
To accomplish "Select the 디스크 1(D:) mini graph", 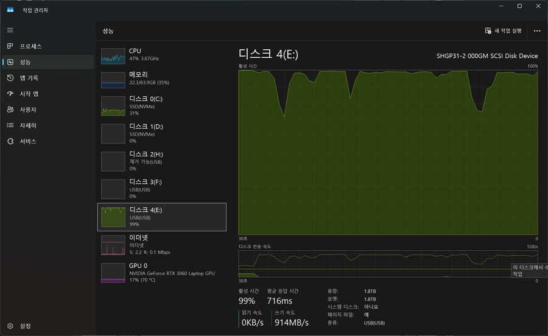I will pos(113,133).
